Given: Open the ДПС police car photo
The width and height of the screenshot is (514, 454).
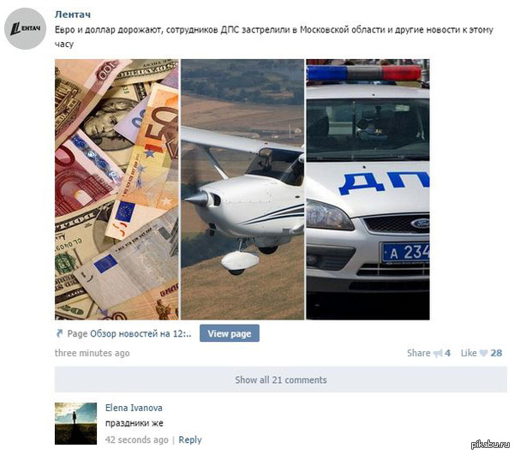Looking at the screenshot, I should [x=368, y=189].
